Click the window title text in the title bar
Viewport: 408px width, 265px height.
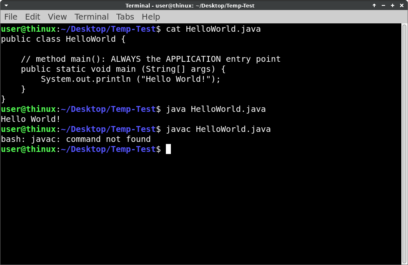coord(190,5)
